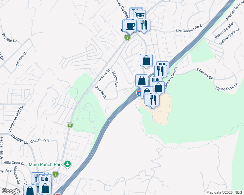
Task: Click the Los Coches Rd E label
Action: [189, 28]
